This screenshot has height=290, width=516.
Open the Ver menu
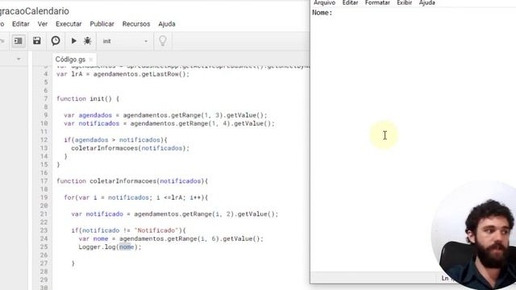pyautogui.click(x=43, y=24)
